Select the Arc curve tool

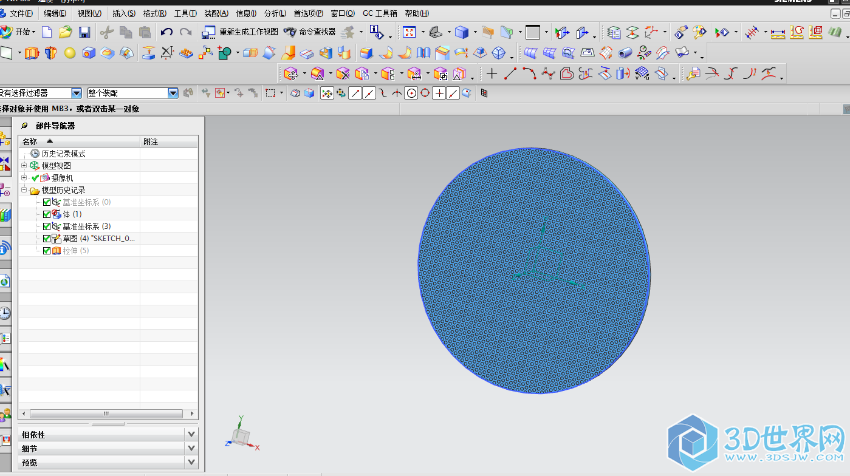pyautogui.click(x=529, y=74)
